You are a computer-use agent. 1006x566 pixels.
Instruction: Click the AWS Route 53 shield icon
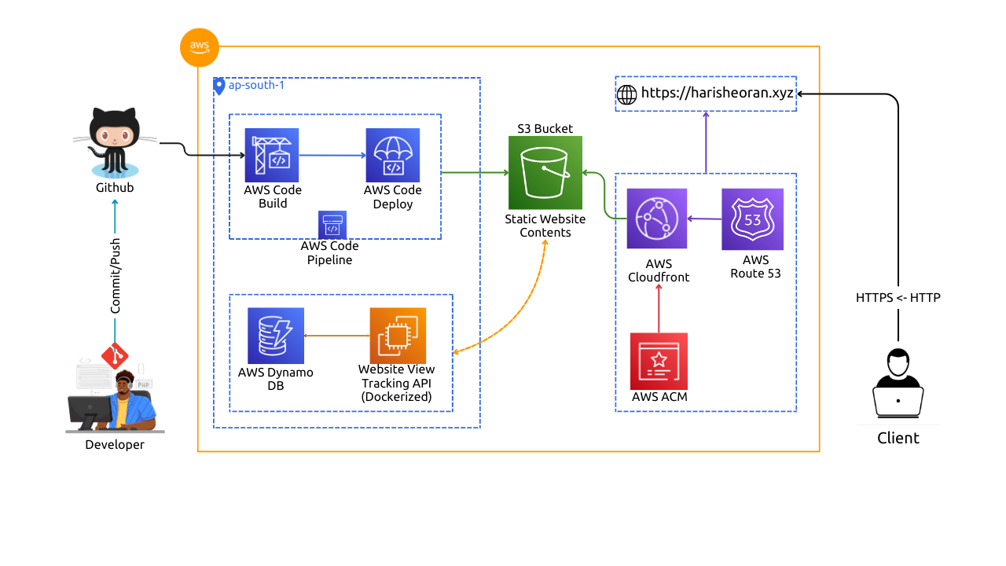pos(753,219)
